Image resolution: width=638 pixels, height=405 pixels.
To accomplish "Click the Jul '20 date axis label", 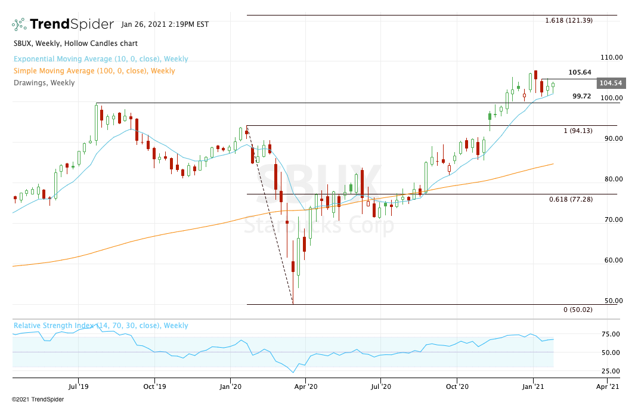I will click(x=381, y=387).
